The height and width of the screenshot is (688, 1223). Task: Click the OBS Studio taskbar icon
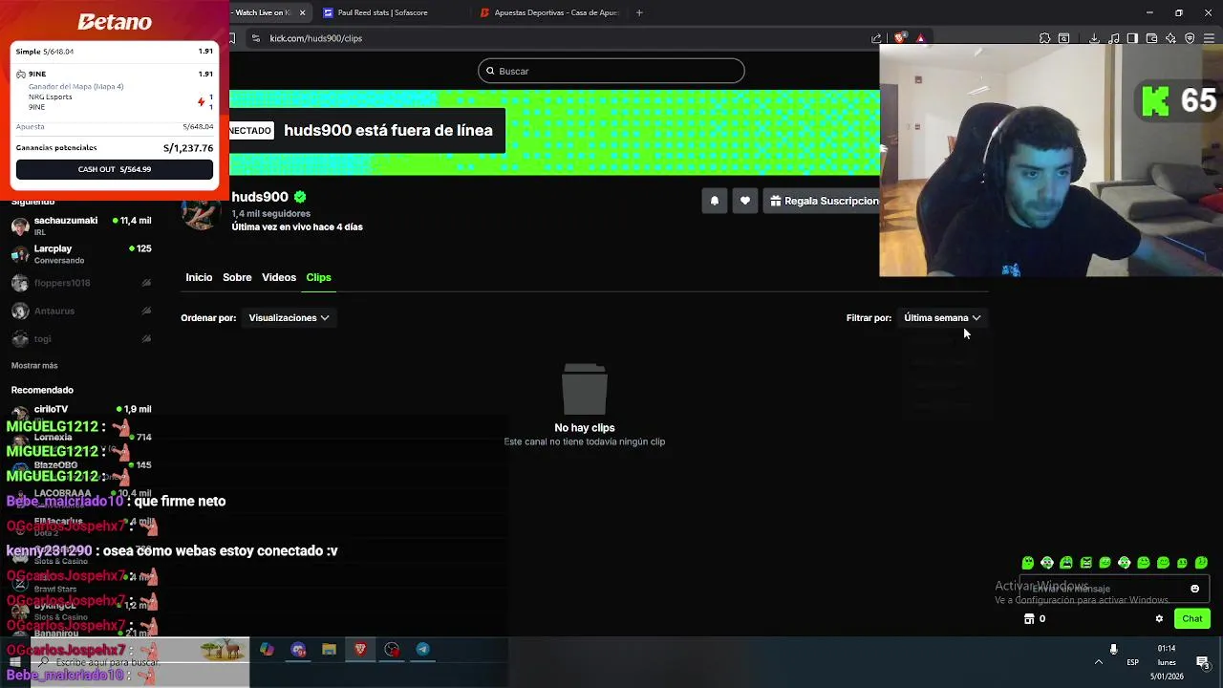392,650
